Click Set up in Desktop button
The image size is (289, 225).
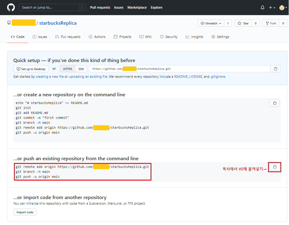tap(31, 69)
